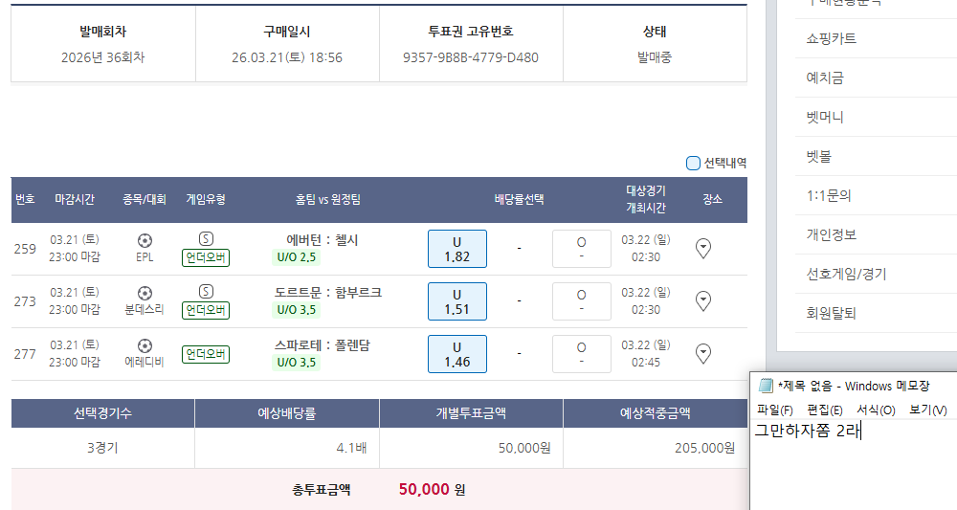Select Under 1.82 odds for Everton vs Chelsea
Screen dimensions: 957x510
click(456, 249)
